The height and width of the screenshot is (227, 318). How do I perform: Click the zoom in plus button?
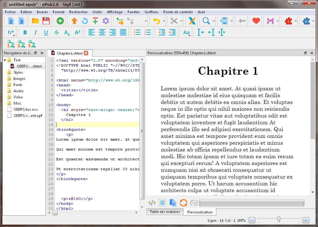pos(306,220)
